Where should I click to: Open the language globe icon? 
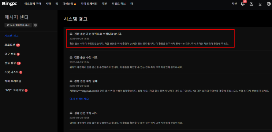point(269,4)
